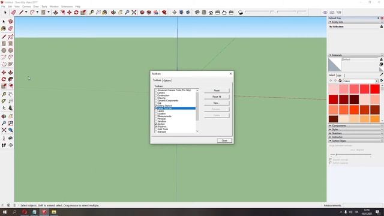Activate the Orbit tool in top toolbar
The height and width of the screenshot is (216, 384).
[113, 12]
